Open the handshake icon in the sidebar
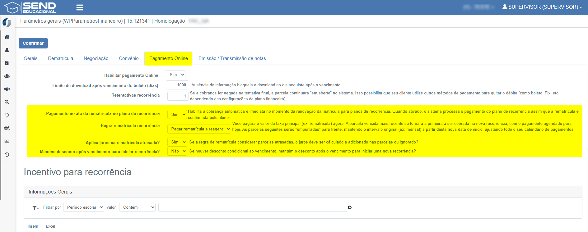 [7, 89]
